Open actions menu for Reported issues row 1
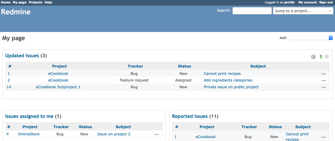335x141 pixels. pos(324,137)
